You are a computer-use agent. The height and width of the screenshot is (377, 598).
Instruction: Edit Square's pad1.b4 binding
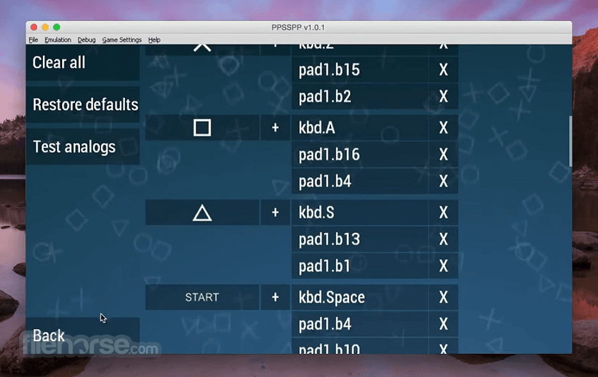pos(360,181)
